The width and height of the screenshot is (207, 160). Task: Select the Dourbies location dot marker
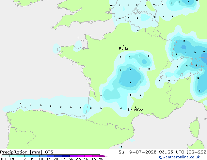tap(135, 107)
